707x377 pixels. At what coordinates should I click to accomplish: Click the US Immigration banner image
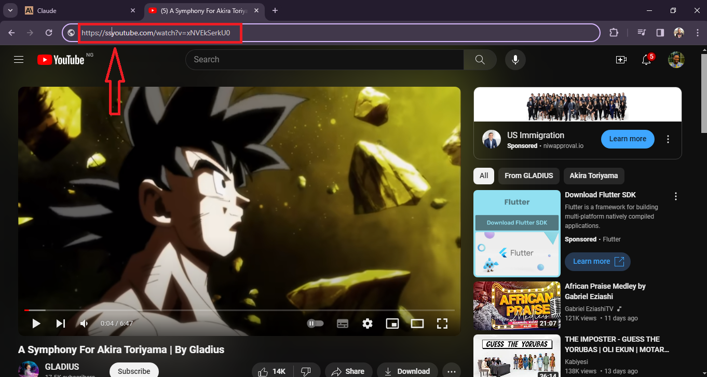point(578,104)
